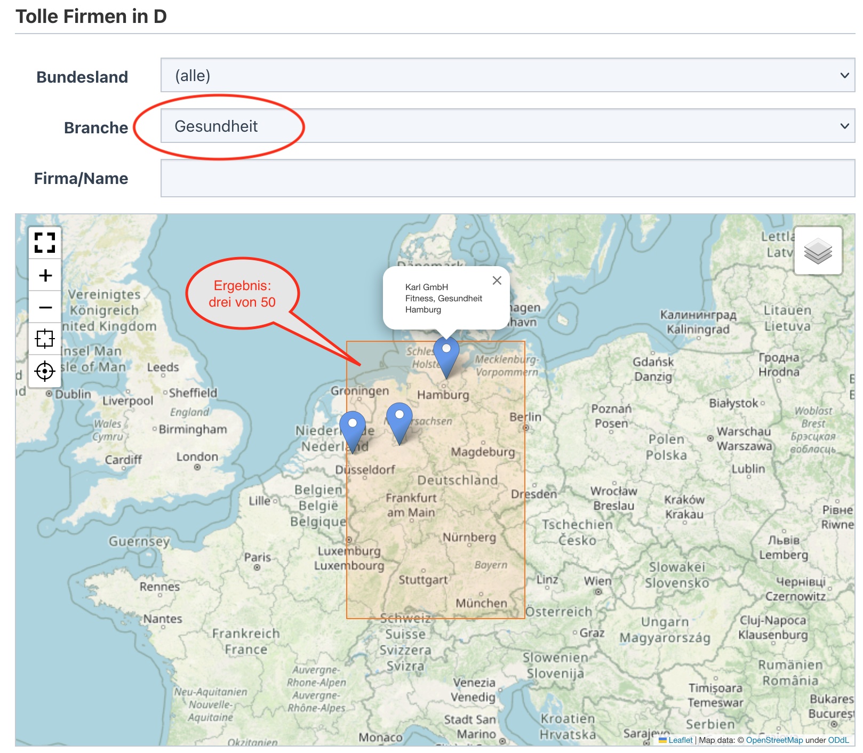863x753 pixels.
Task: Click the Bundesland label
Action: [x=82, y=77]
